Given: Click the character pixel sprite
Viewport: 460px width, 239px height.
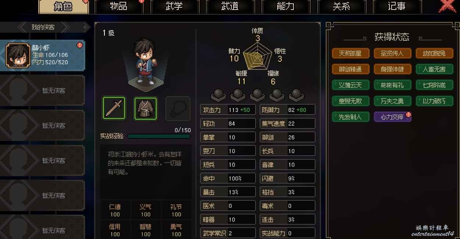Looking at the screenshot, I should 146,62.
